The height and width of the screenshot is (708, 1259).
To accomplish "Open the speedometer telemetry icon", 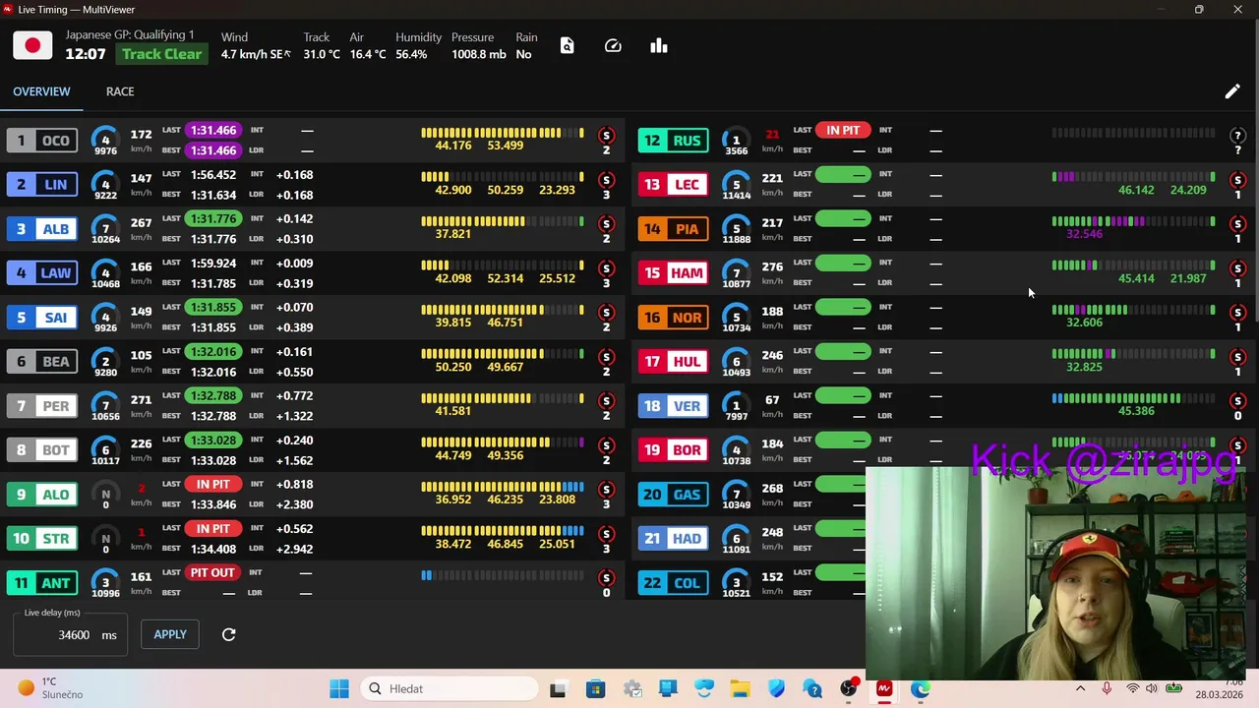I will tap(613, 46).
